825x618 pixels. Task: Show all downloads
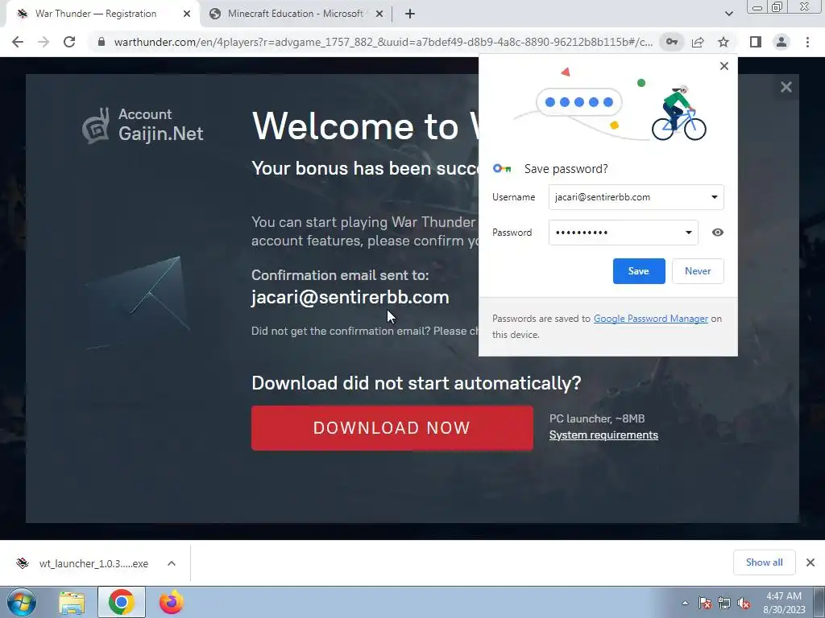(x=764, y=562)
